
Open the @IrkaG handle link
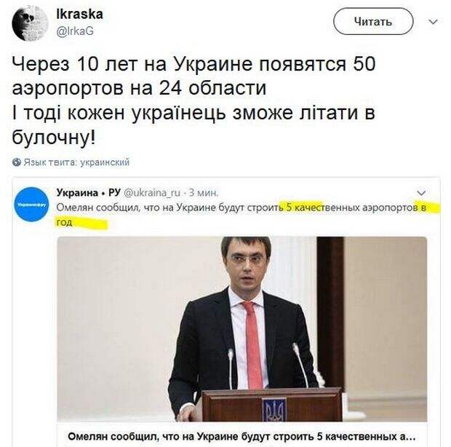[x=75, y=31]
